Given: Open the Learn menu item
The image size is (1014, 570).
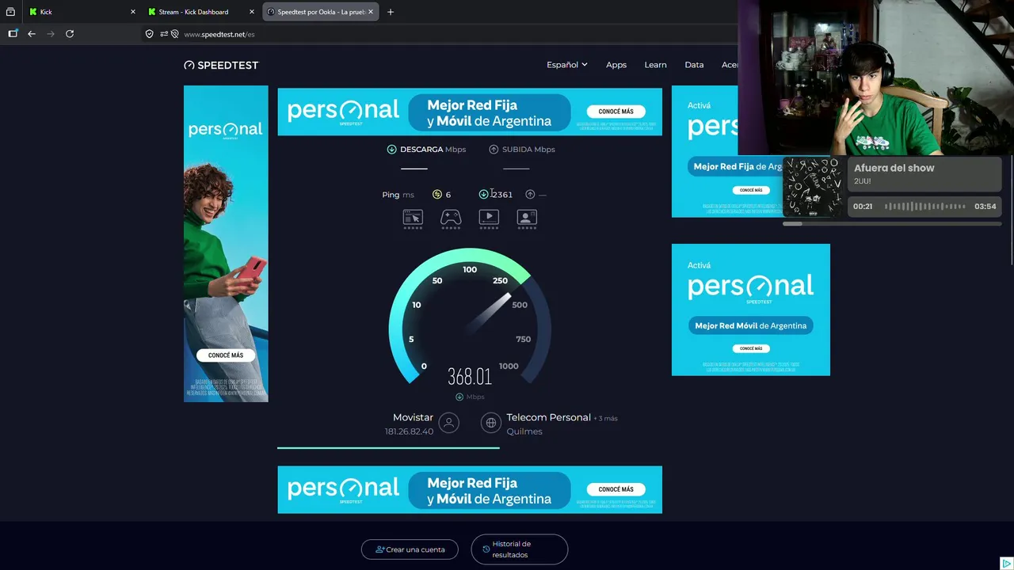Looking at the screenshot, I should pyautogui.click(x=655, y=65).
